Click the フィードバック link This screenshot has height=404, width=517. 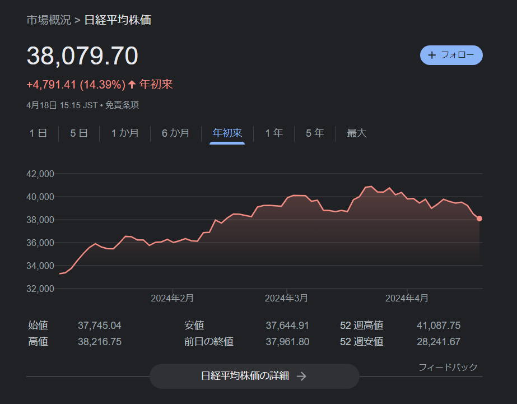(x=448, y=367)
